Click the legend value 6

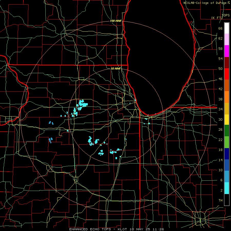coord(221,180)
